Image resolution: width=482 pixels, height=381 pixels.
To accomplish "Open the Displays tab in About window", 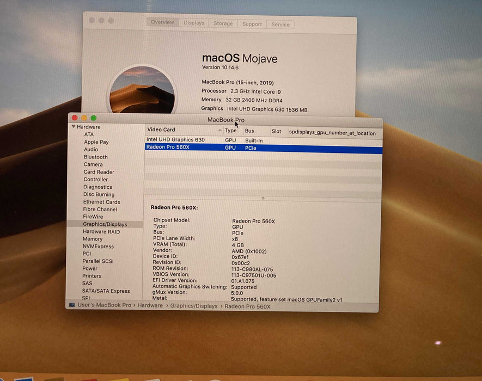I will tap(194, 23).
